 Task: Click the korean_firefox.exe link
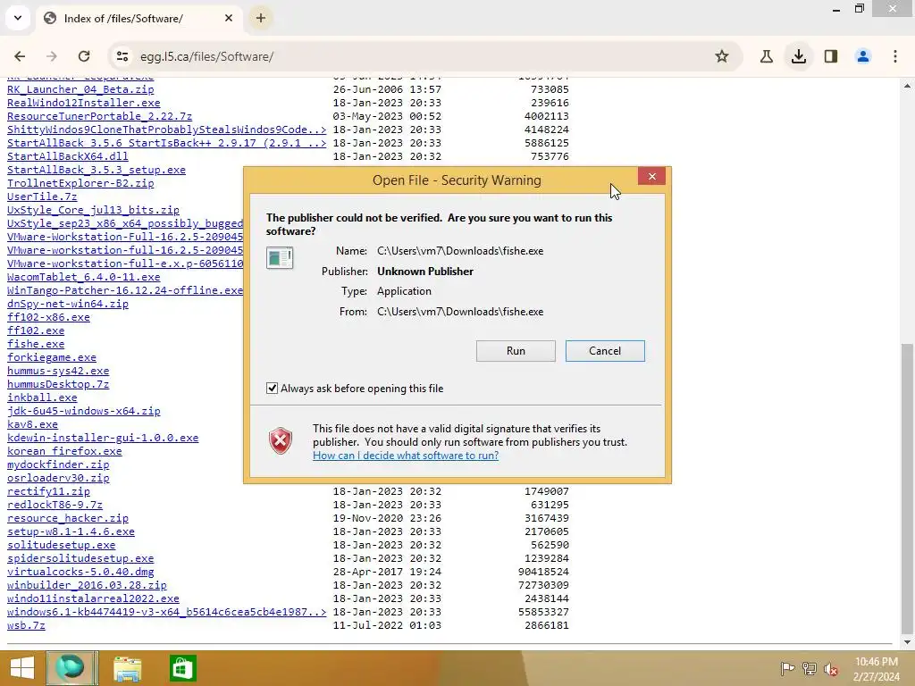coord(64,451)
